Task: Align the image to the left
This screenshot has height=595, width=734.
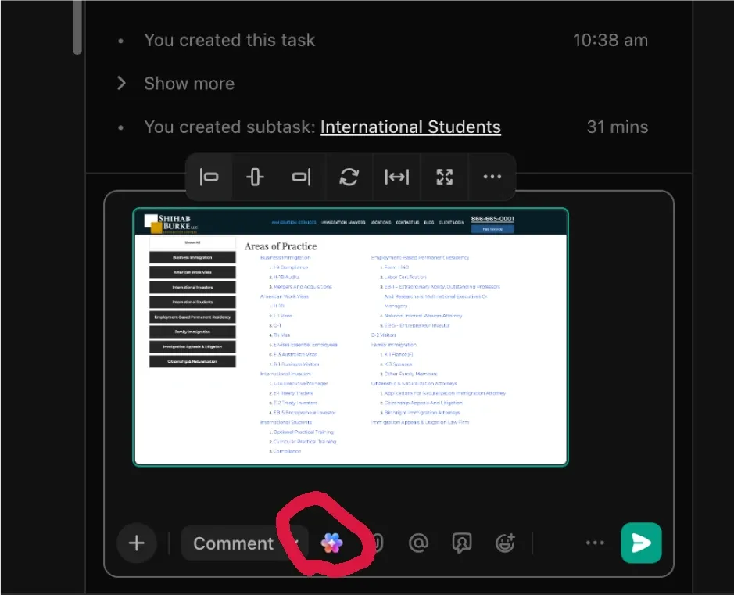Action: pos(209,177)
